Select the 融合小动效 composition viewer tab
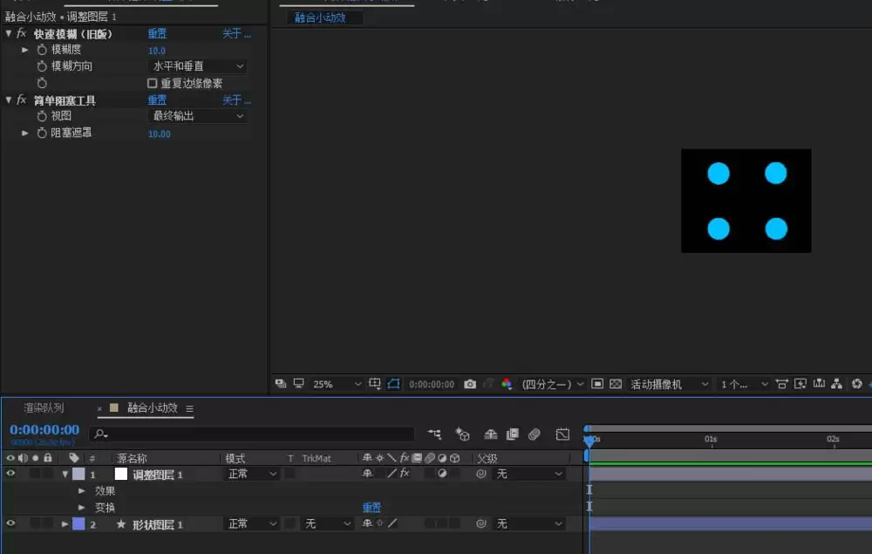Image resolution: width=872 pixels, height=554 pixels. [x=320, y=17]
